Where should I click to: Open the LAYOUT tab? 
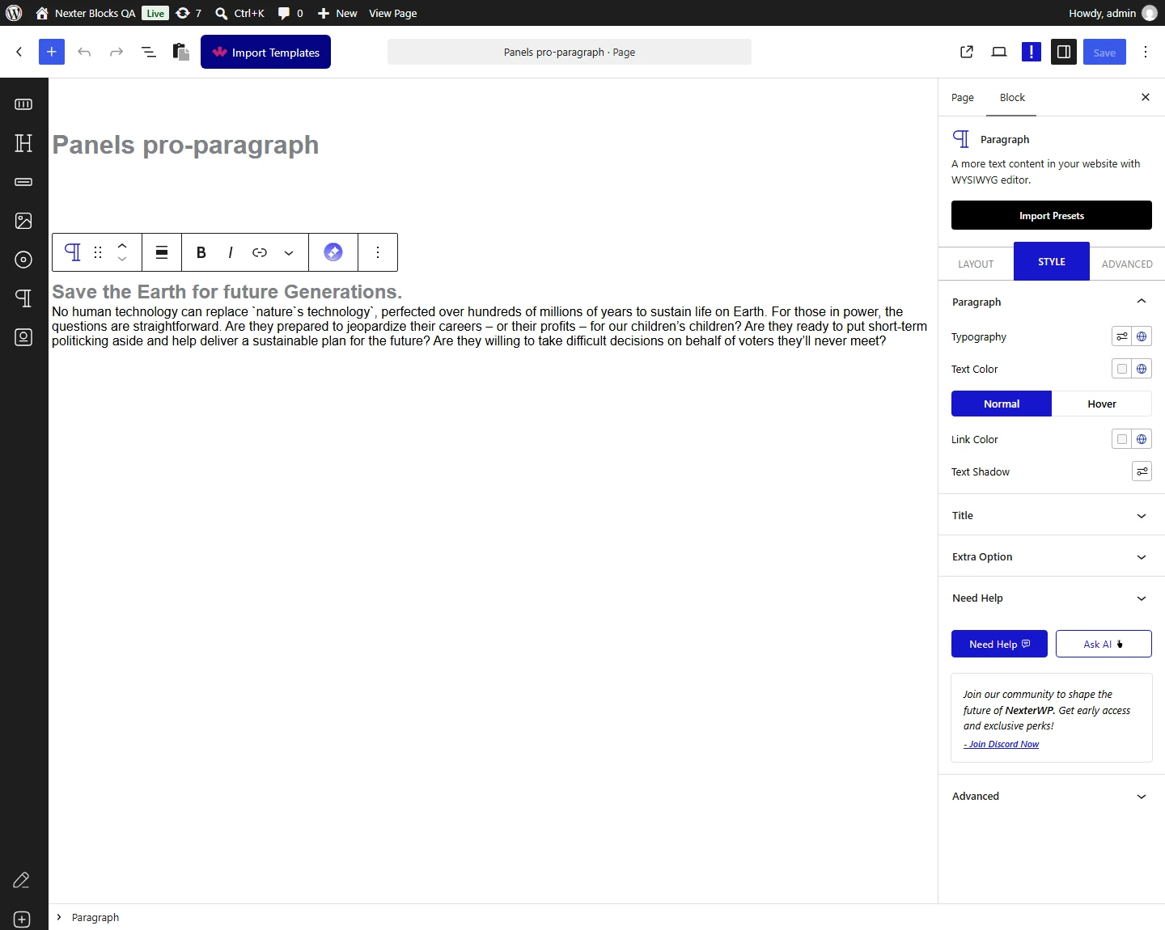tap(976, 264)
